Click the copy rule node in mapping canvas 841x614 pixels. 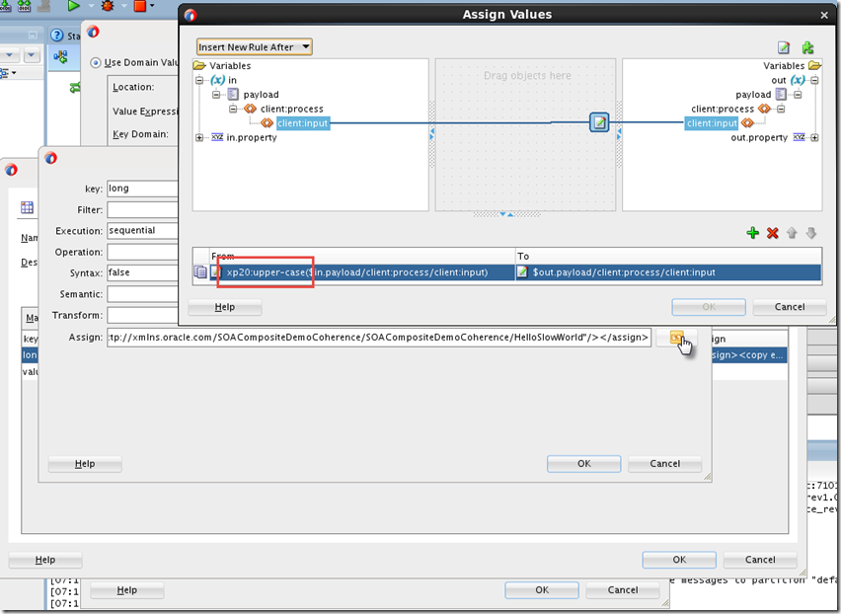click(x=599, y=123)
